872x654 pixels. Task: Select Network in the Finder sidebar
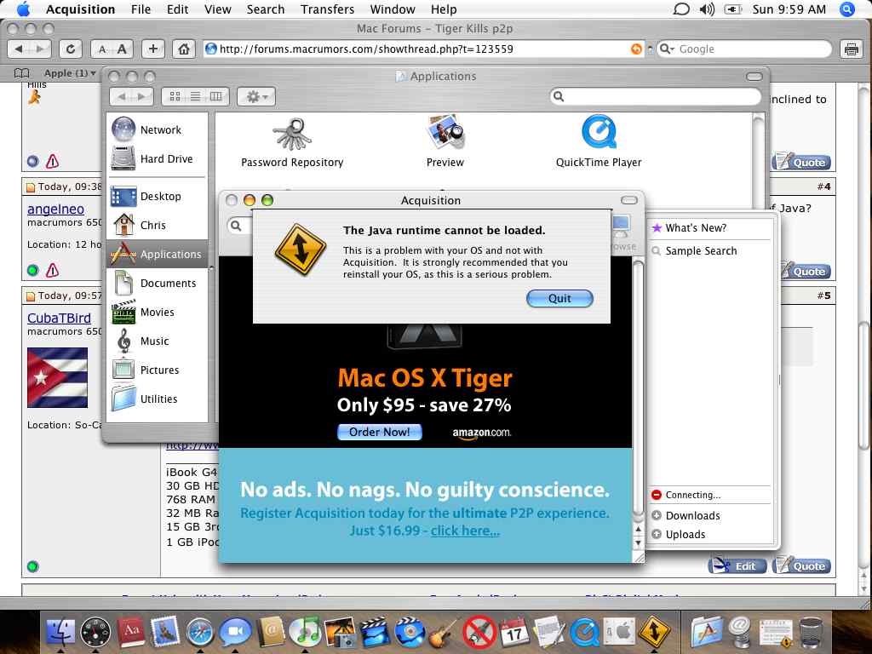click(157, 129)
